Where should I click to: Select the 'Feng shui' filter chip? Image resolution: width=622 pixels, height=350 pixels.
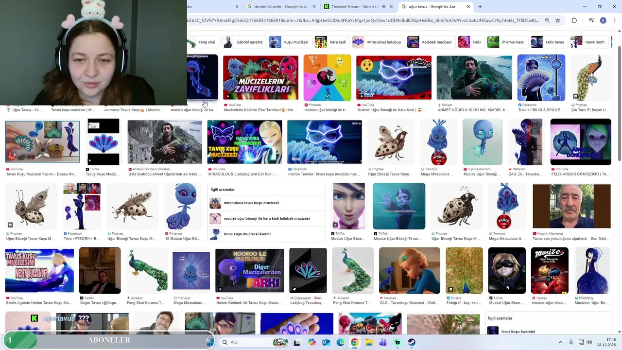tap(203, 42)
